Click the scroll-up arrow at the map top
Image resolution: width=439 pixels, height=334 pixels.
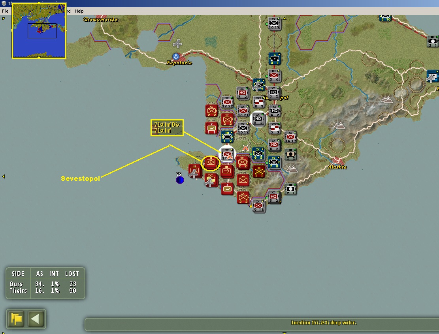285,19
